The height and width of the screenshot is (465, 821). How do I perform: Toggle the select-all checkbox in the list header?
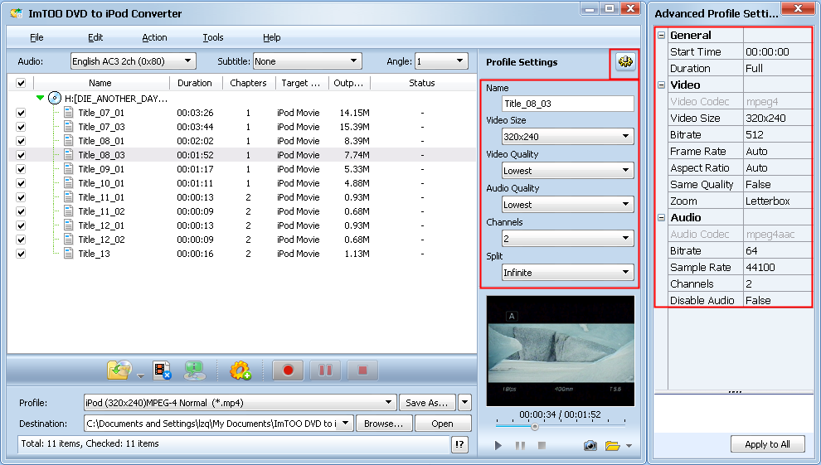(x=21, y=83)
